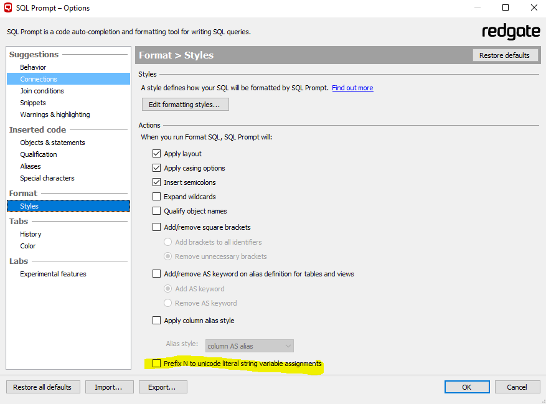Click the Import button
This screenshot has height=404, width=546.
pos(109,387)
